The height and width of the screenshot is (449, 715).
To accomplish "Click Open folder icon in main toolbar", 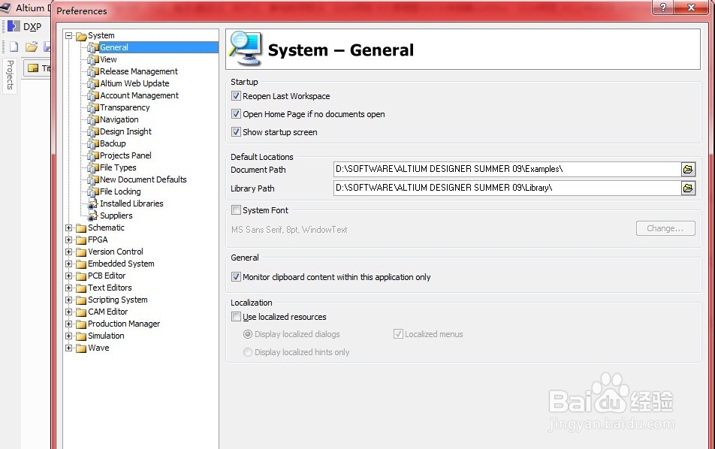I will coord(32,47).
